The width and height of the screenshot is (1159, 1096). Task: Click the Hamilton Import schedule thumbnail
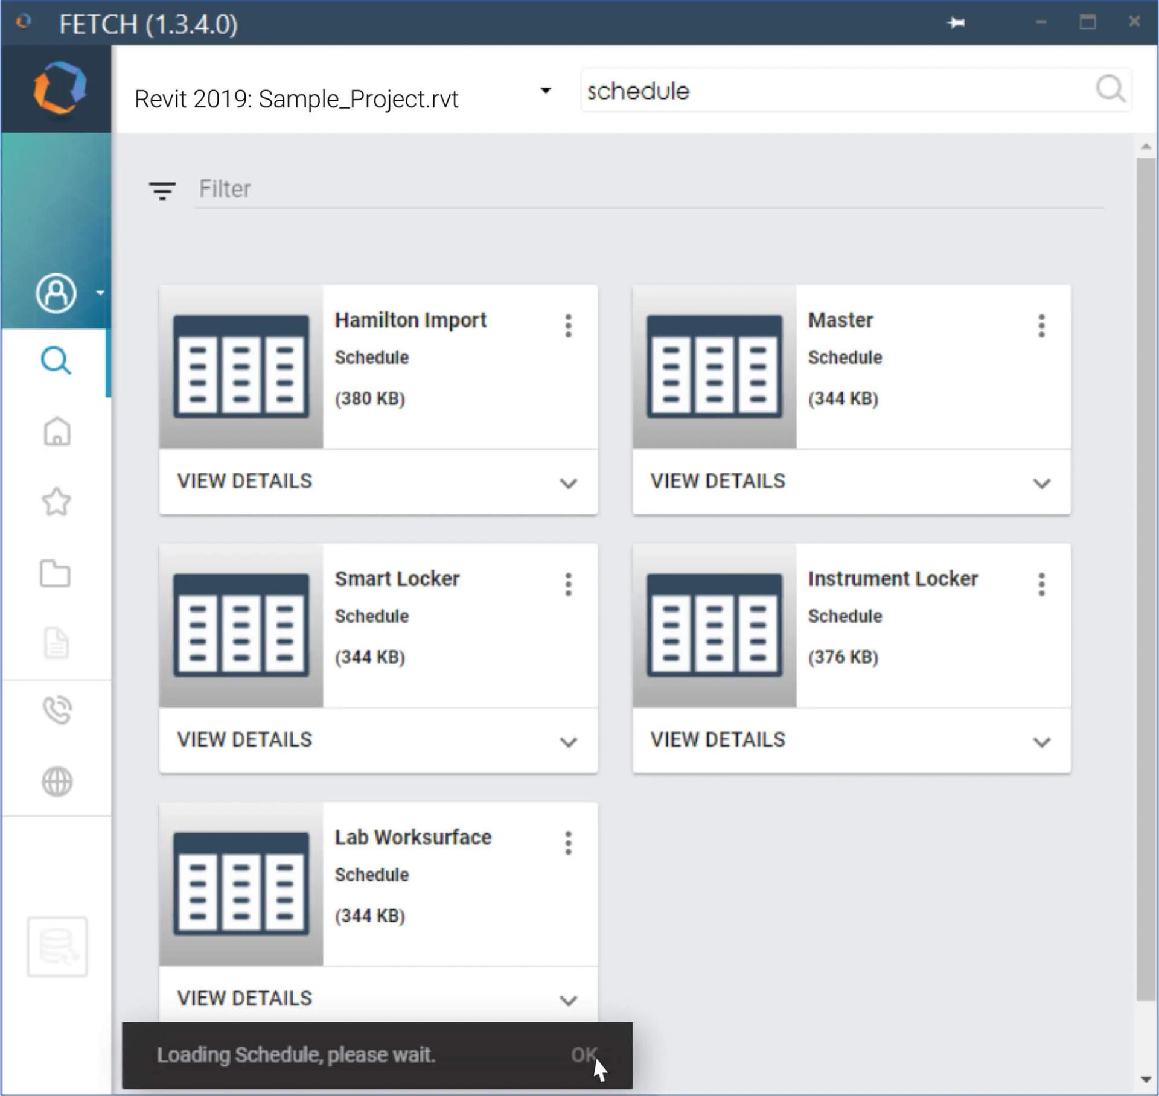[241, 367]
